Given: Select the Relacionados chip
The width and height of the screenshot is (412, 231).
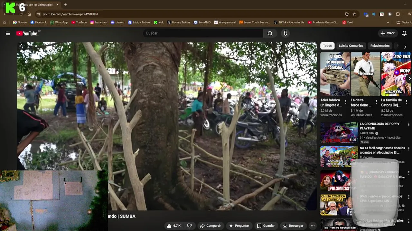Looking at the screenshot, I should click(x=380, y=46).
